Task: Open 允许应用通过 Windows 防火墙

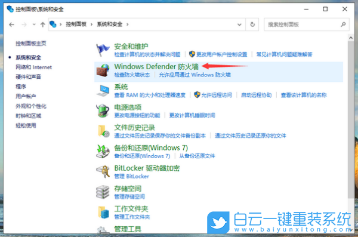Action: (x=195, y=75)
